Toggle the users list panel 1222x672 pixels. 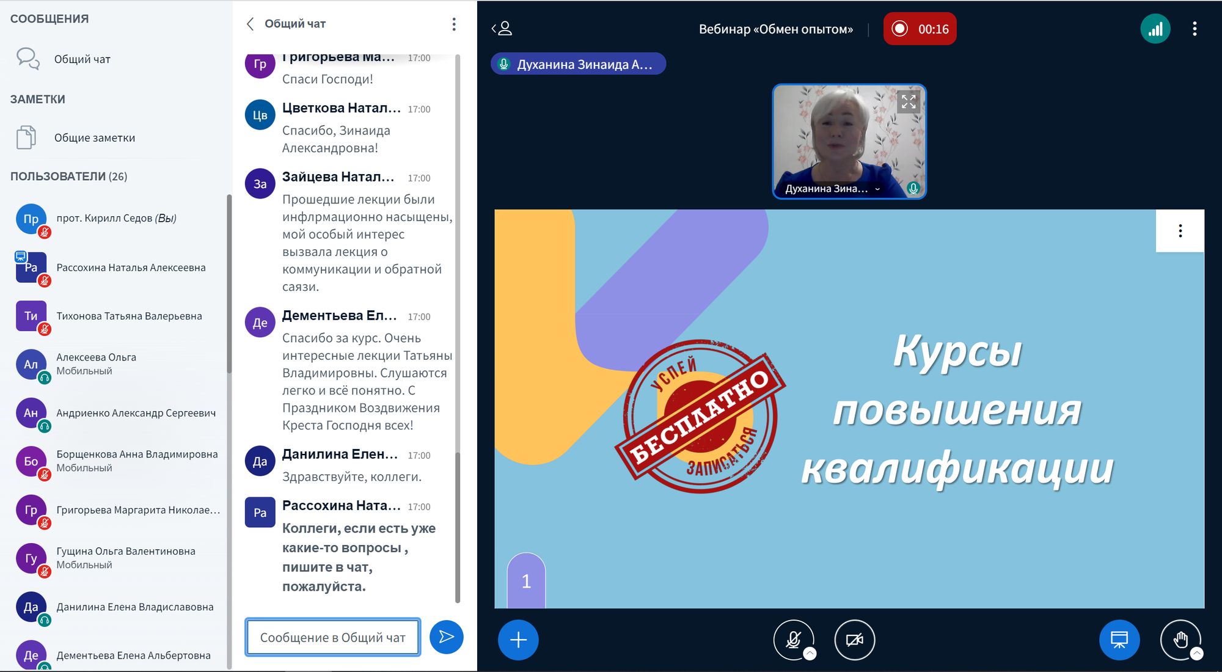(x=502, y=28)
